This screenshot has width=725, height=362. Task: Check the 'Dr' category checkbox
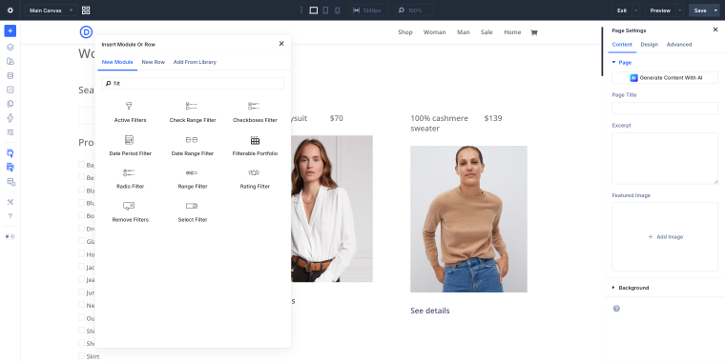tap(81, 228)
